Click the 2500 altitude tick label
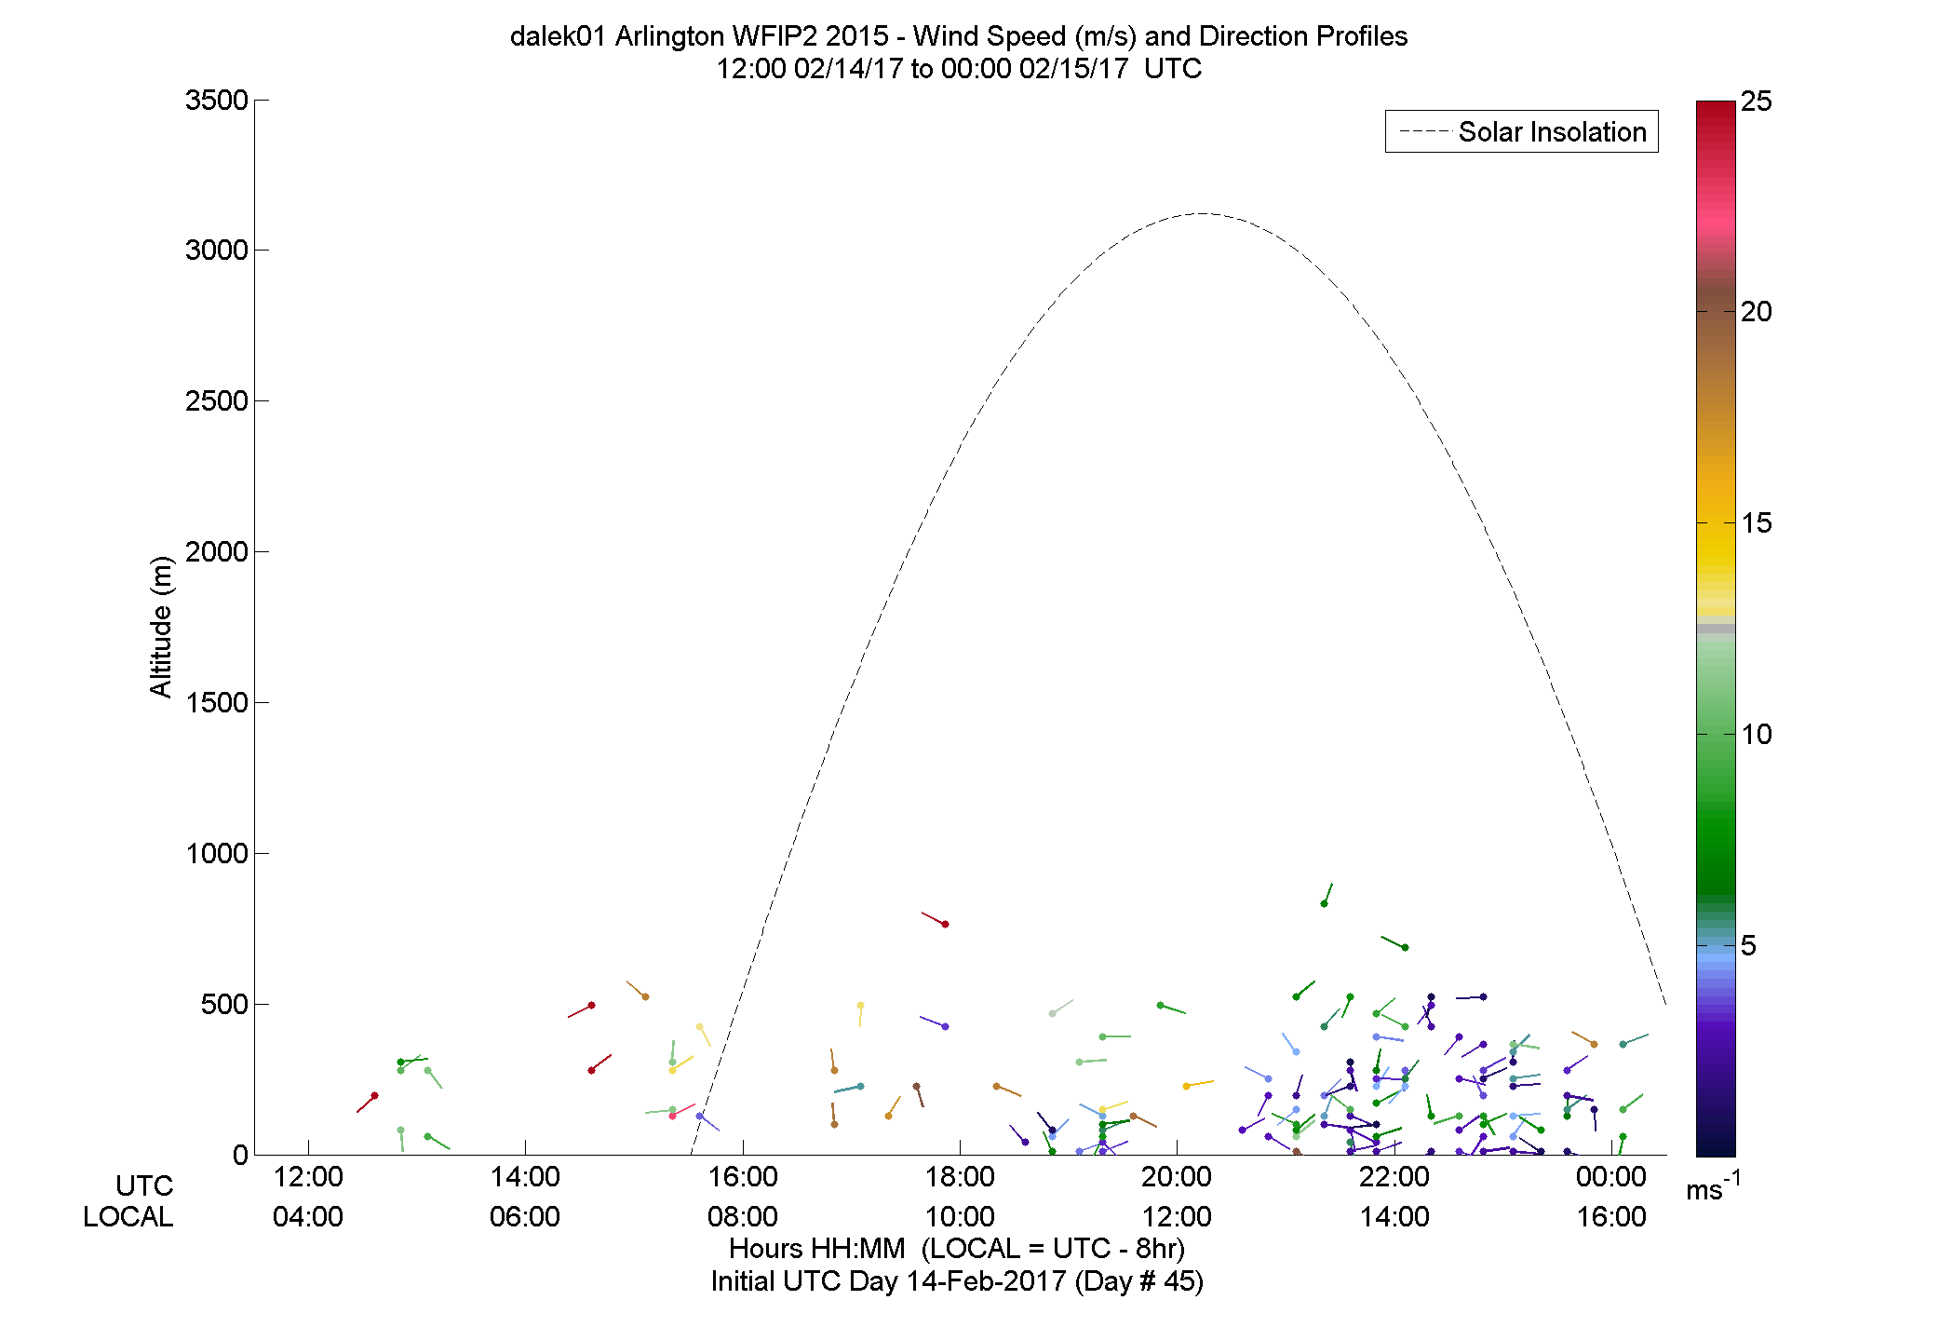 coord(217,401)
